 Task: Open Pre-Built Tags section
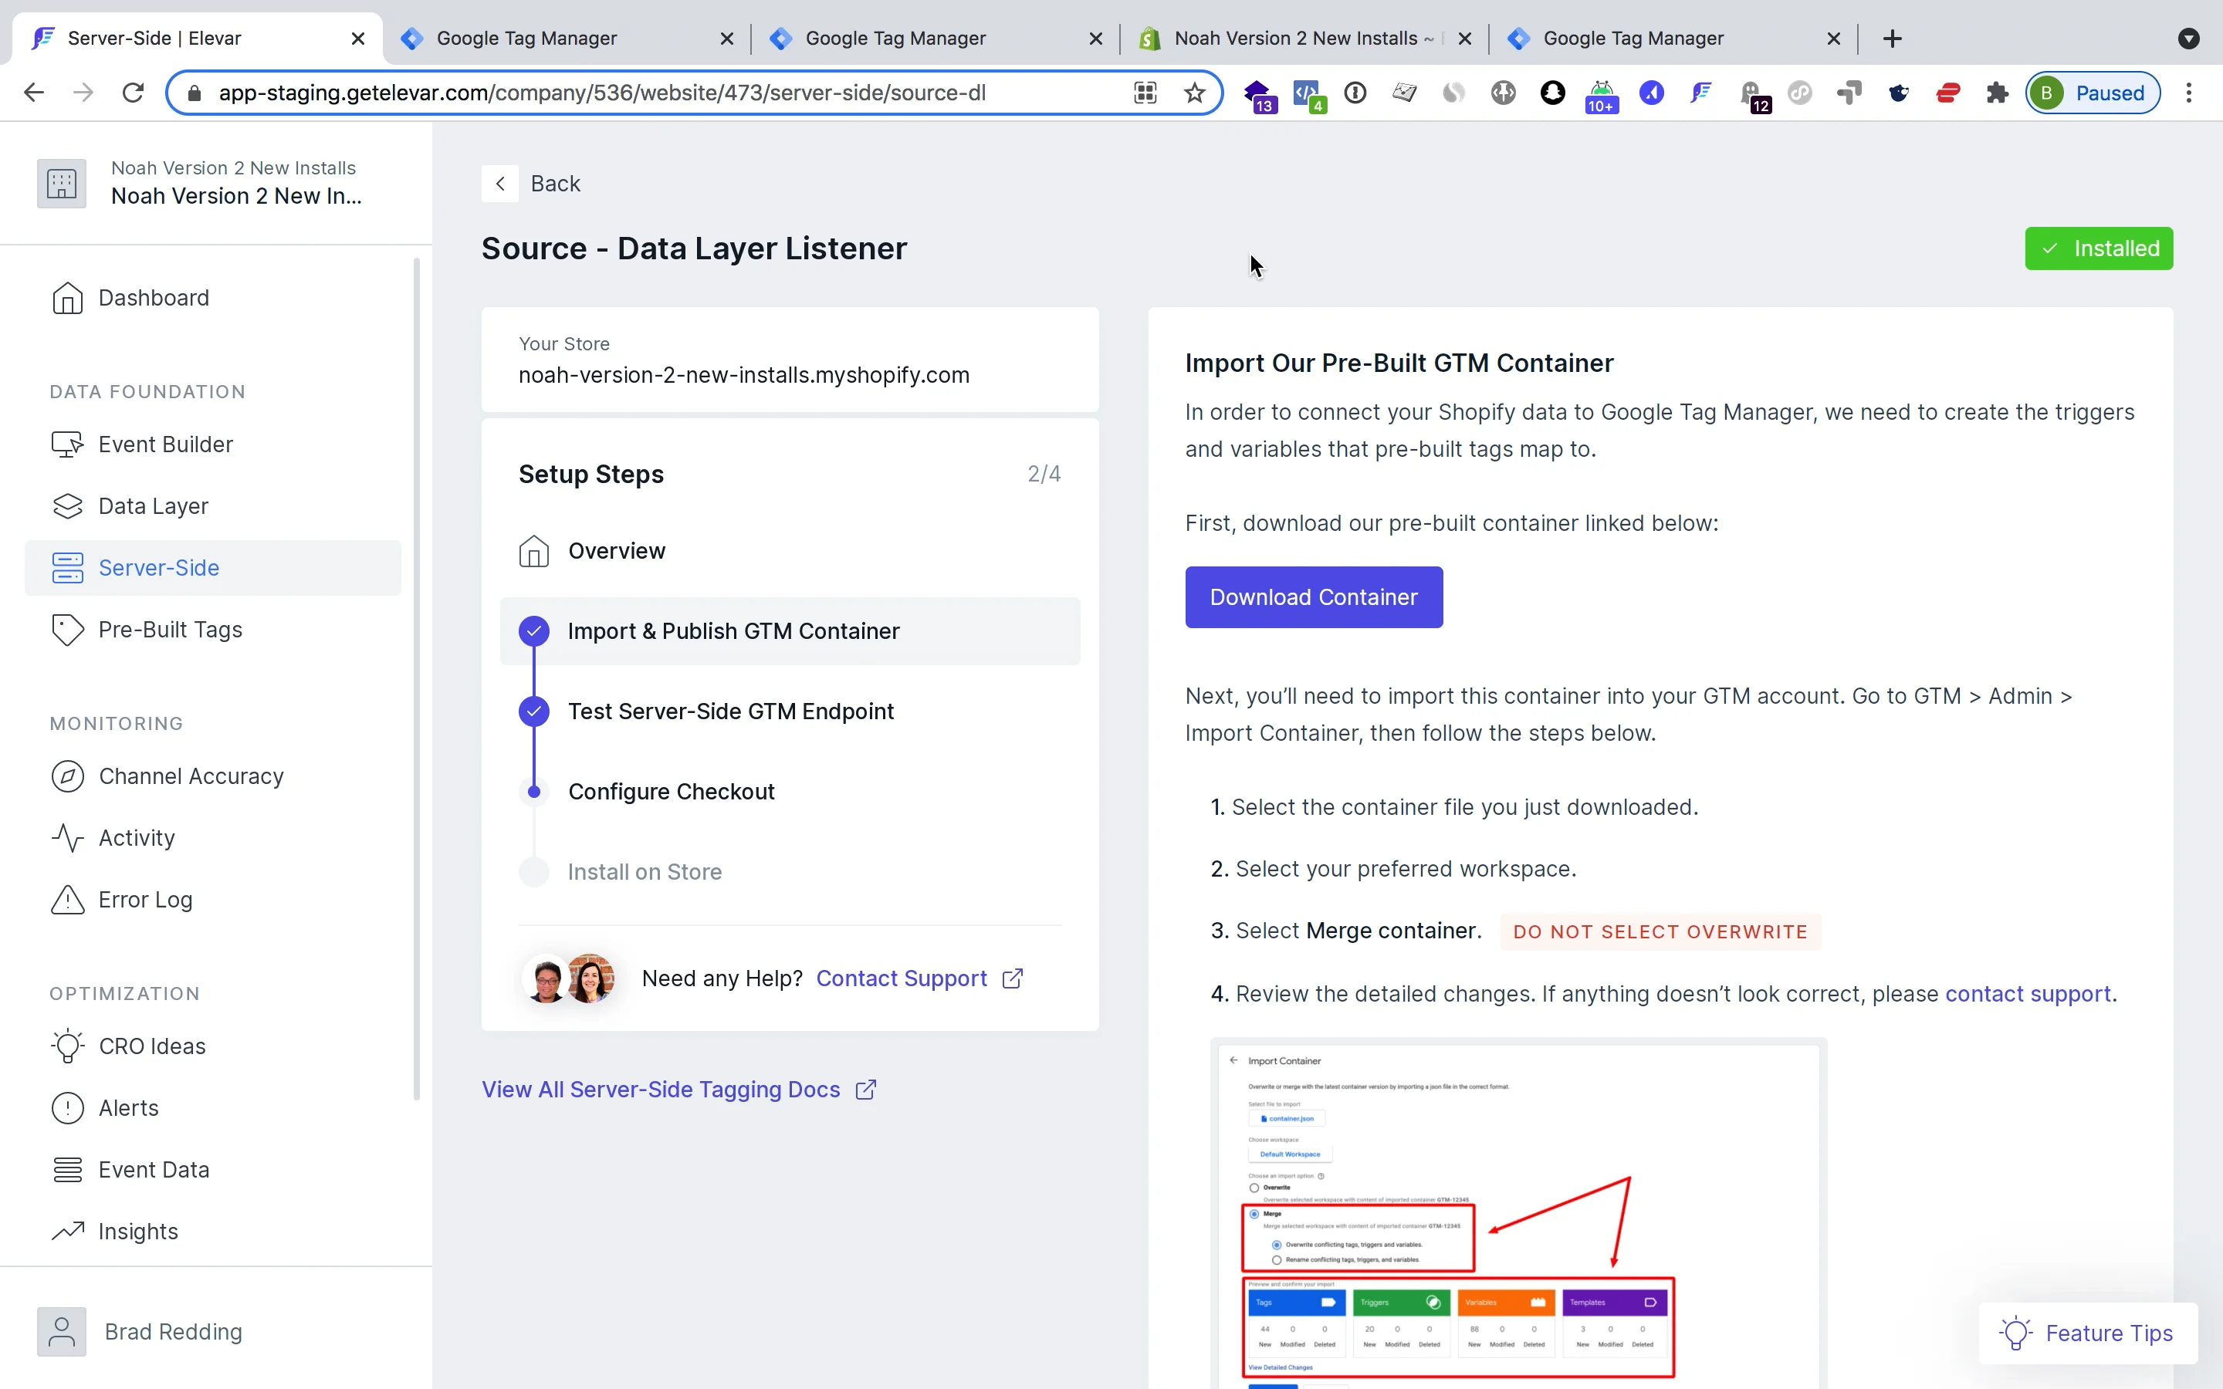pos(147,629)
